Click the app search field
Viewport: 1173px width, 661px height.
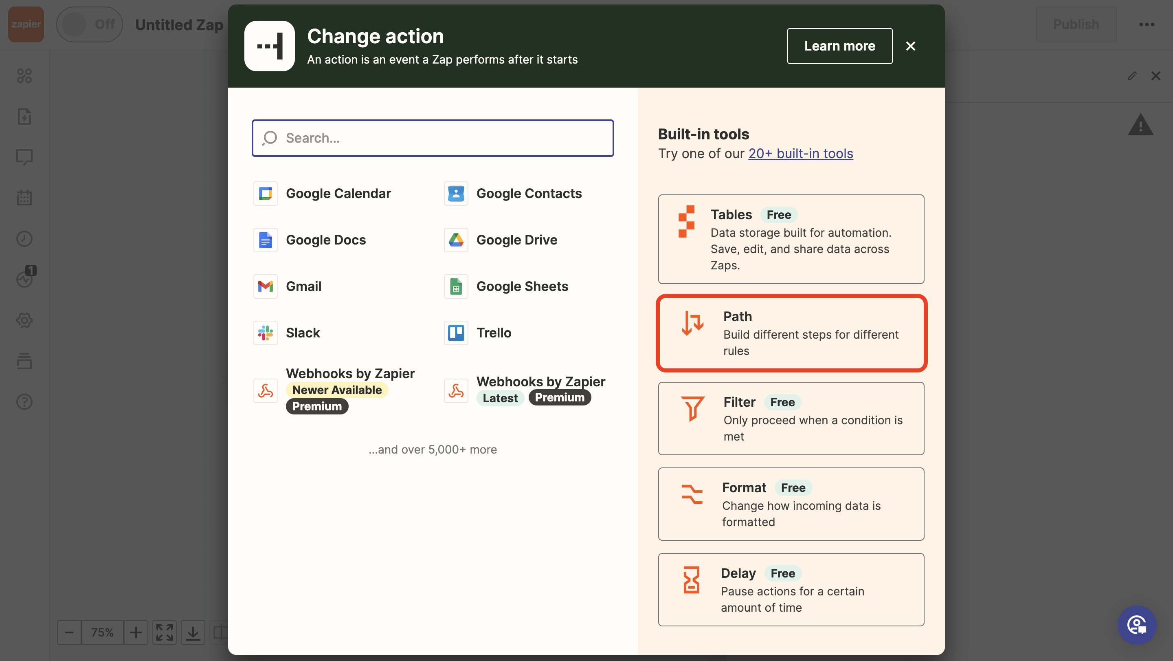pyautogui.click(x=433, y=138)
